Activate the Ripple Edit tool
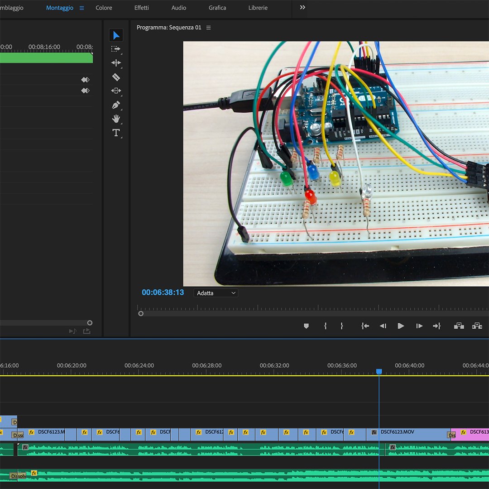This screenshot has width=489, height=489. 116,63
